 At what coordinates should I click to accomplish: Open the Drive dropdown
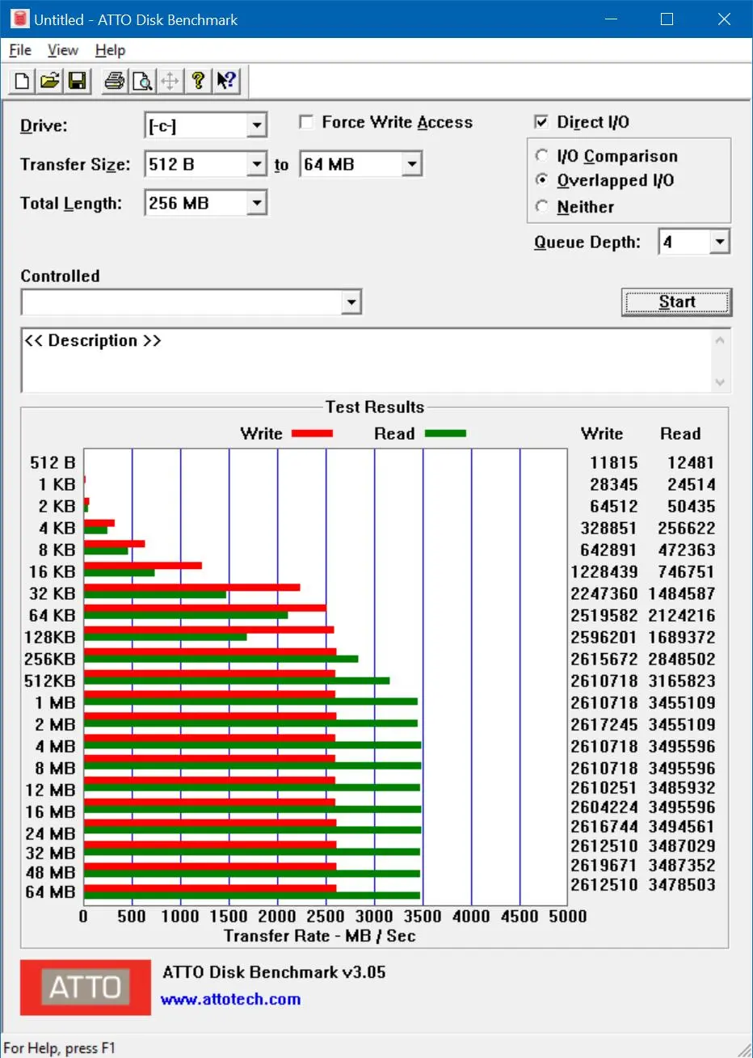pyautogui.click(x=257, y=125)
